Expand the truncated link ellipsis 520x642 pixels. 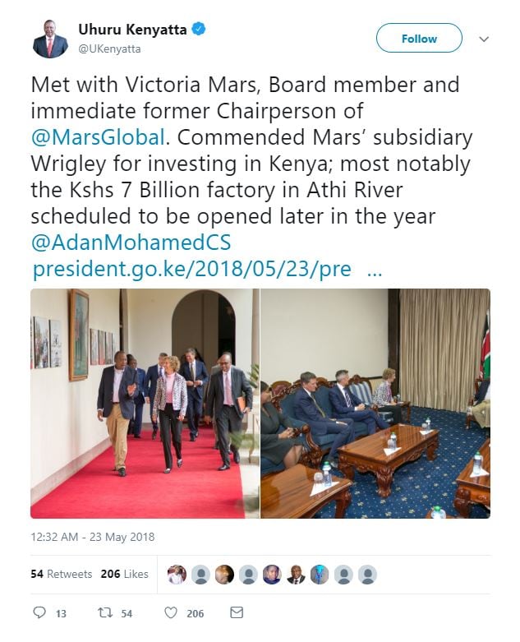click(374, 270)
